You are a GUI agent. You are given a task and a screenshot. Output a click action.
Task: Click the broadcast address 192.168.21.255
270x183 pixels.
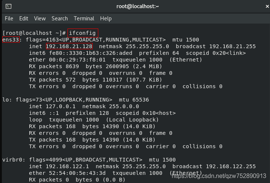click(x=233, y=46)
